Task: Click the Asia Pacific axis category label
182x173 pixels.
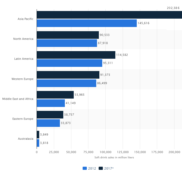Action: [x=25, y=19]
